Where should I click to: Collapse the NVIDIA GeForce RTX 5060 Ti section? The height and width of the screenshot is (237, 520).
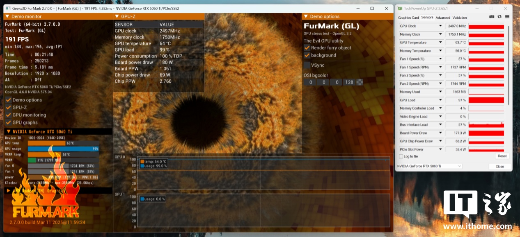(x=8, y=131)
